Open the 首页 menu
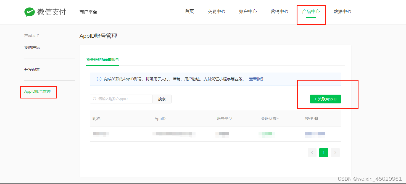Viewport: 406px width, 184px height. pos(189,12)
